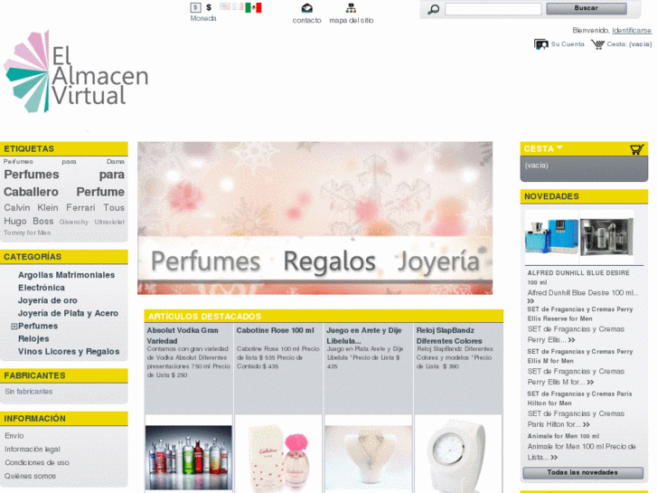The height and width of the screenshot is (493, 657).
Task: Click the NOVEDADES block header
Action: 584,196
